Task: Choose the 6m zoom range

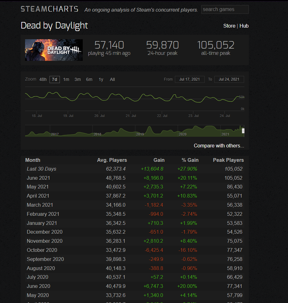Action: click(x=89, y=79)
